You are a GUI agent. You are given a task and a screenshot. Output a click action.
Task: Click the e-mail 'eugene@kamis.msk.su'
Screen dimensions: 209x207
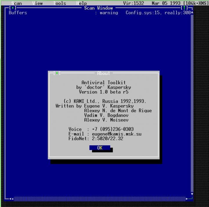coord(117,134)
